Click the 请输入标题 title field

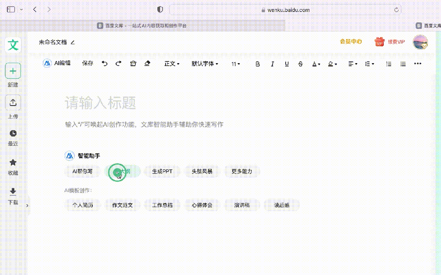tap(163, 103)
